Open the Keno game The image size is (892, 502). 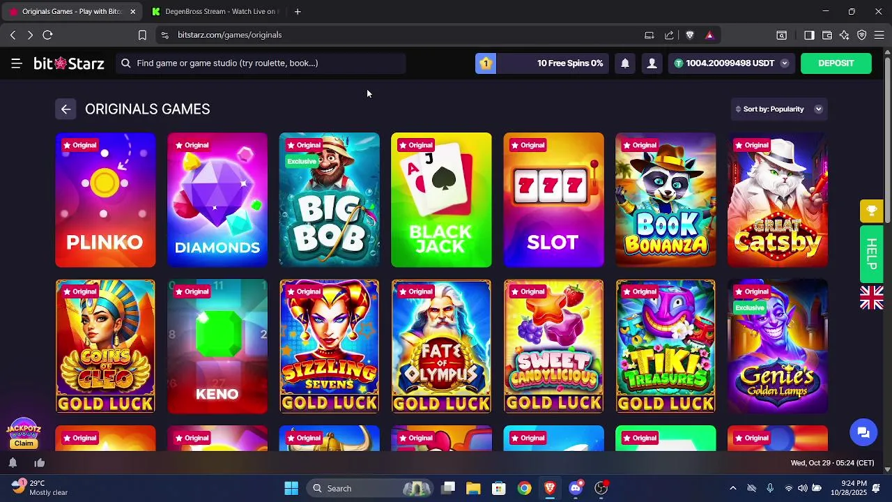pyautogui.click(x=217, y=347)
